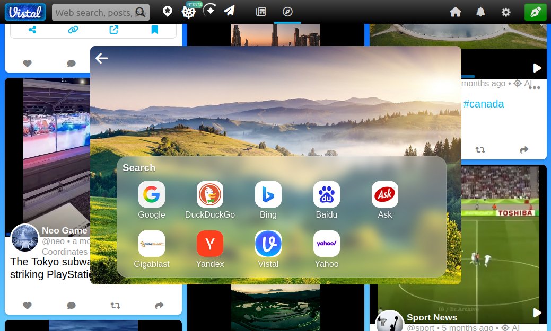Toggle the bookmark icon on top-left post
Image resolution: width=551 pixels, height=331 pixels.
155,30
